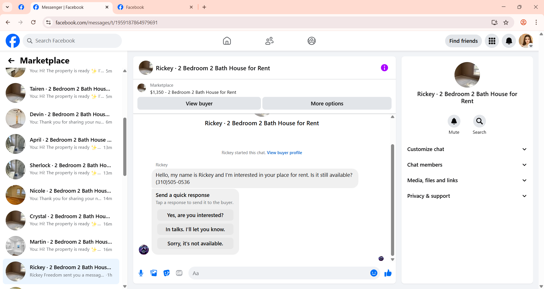
Task: View site information icon in the address bar
Action: click(x=48, y=22)
